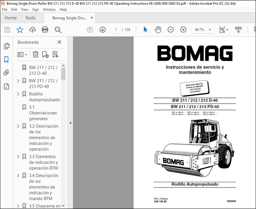Expand the 3.2 Descripción bookmark
256x209 pixels.
point(18,126)
